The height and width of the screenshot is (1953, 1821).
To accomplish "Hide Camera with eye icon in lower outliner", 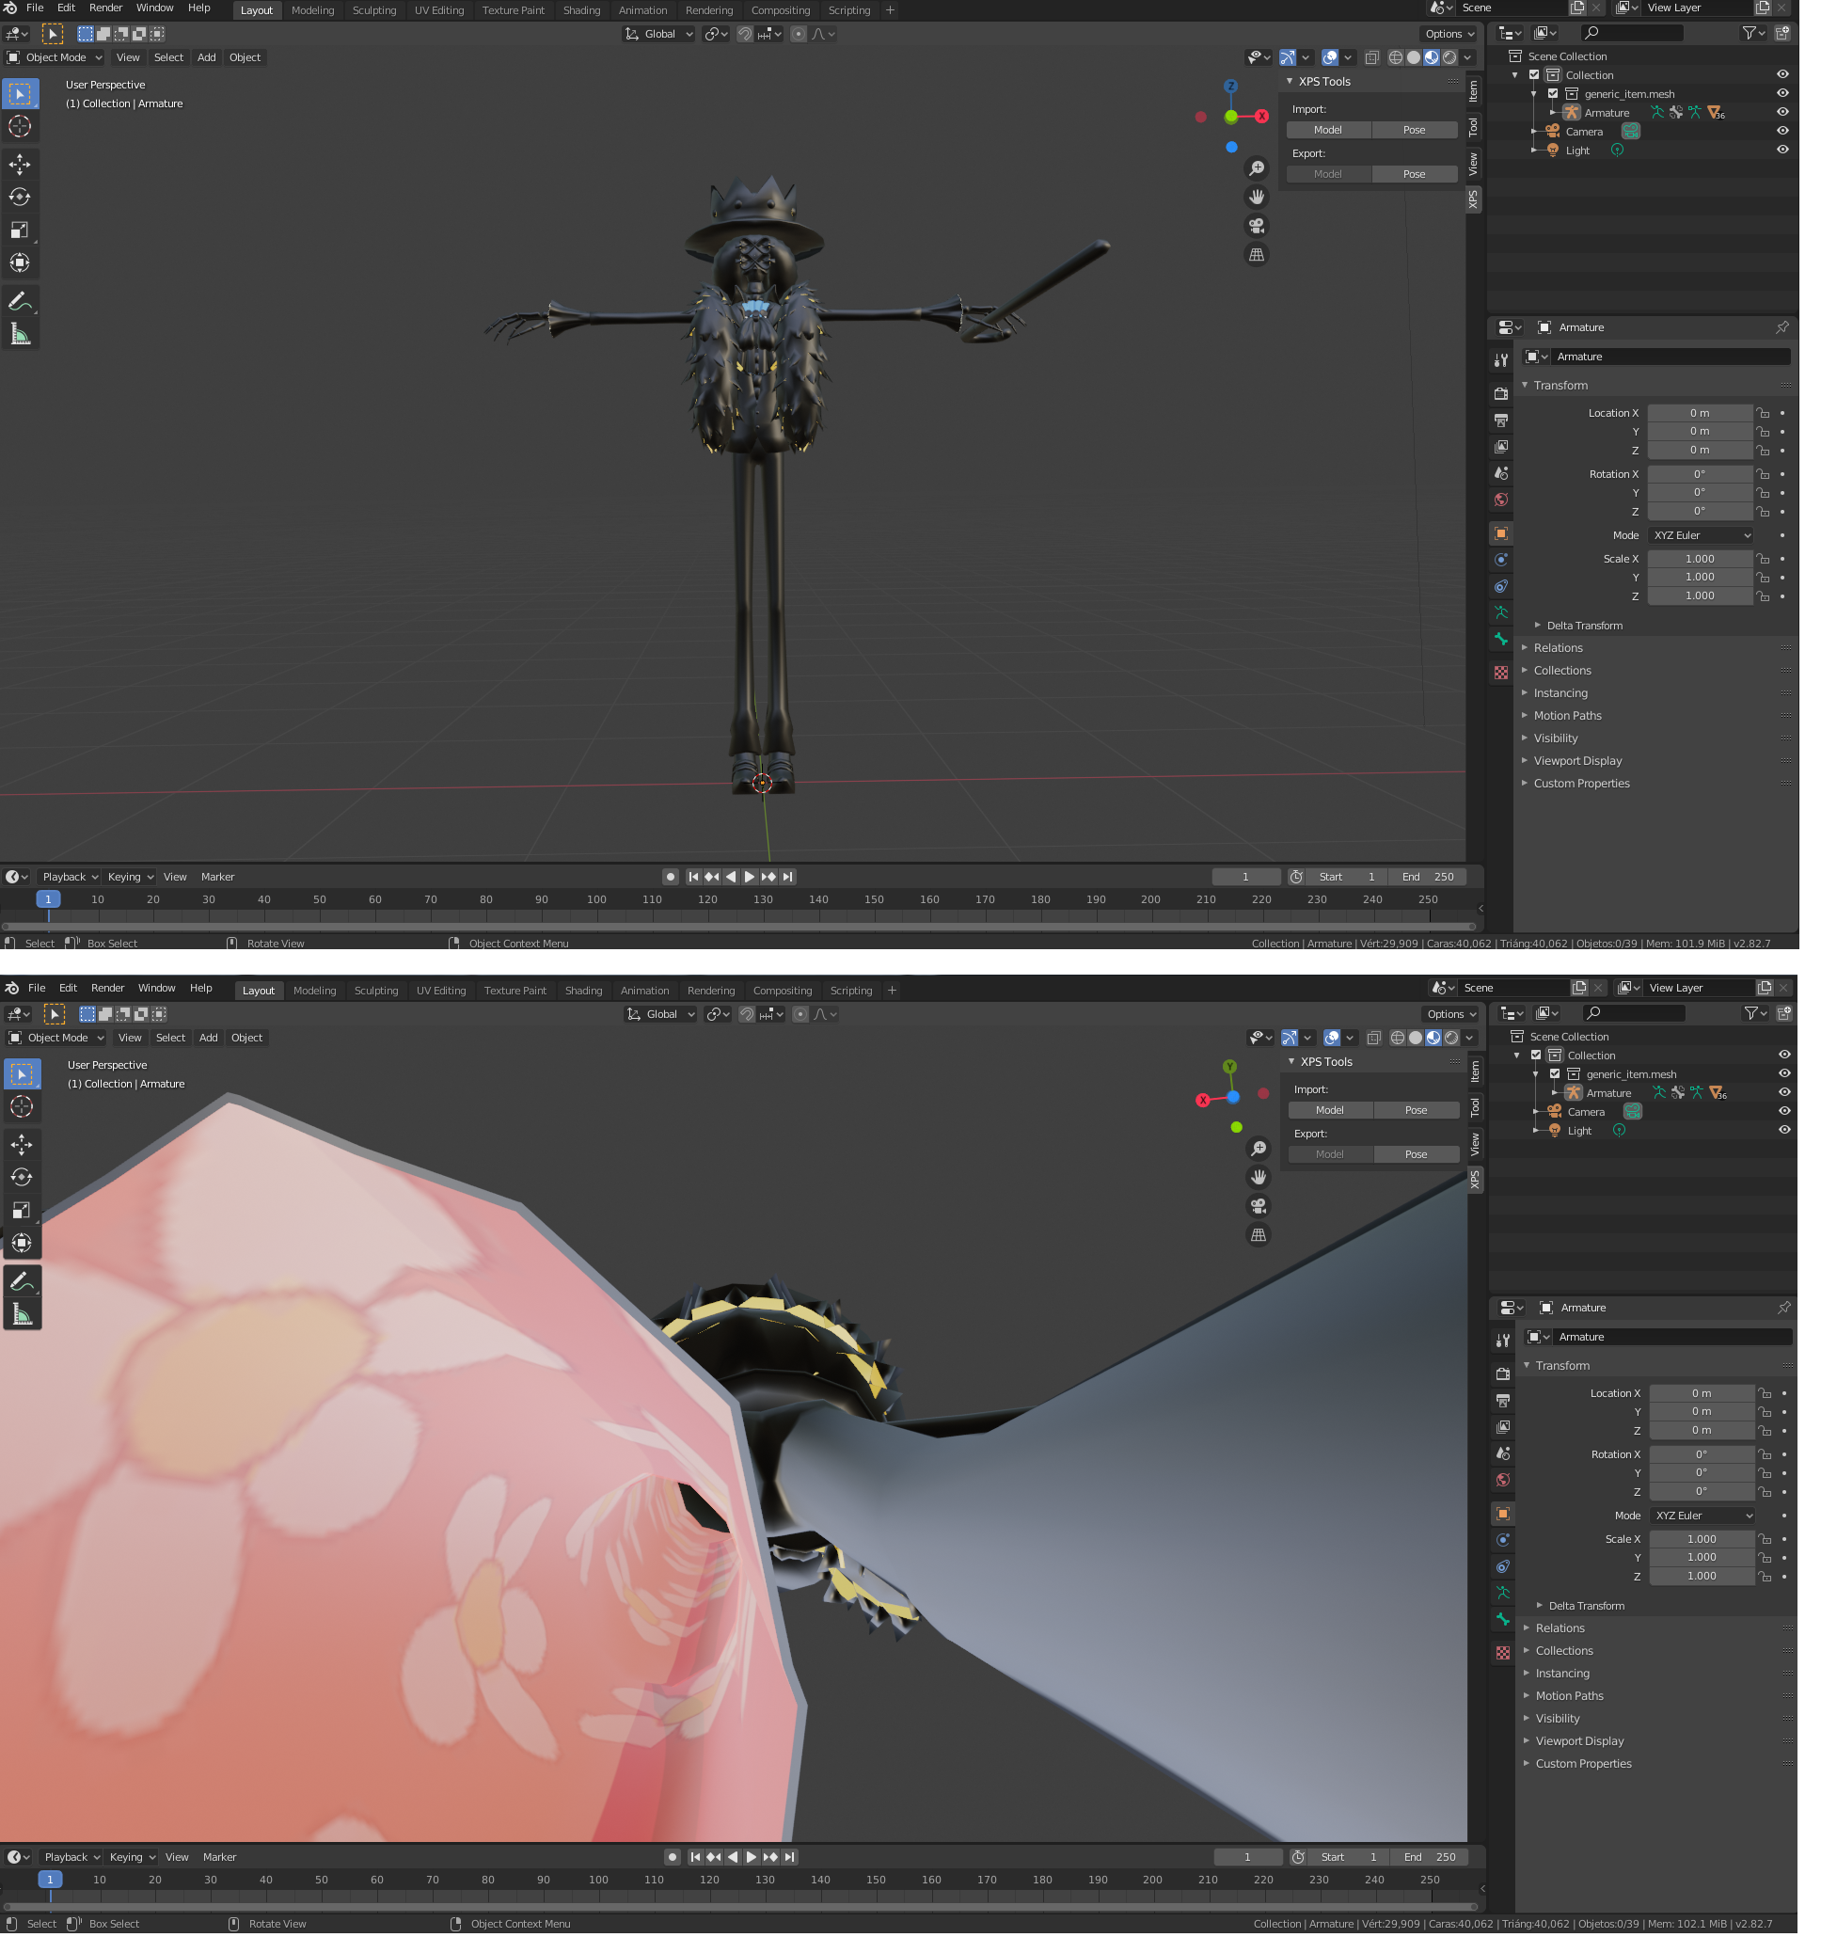I will pos(1783,1111).
